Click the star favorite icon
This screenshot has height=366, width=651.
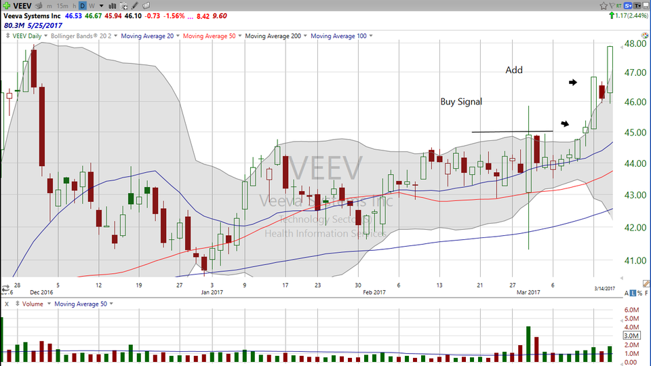604,5
